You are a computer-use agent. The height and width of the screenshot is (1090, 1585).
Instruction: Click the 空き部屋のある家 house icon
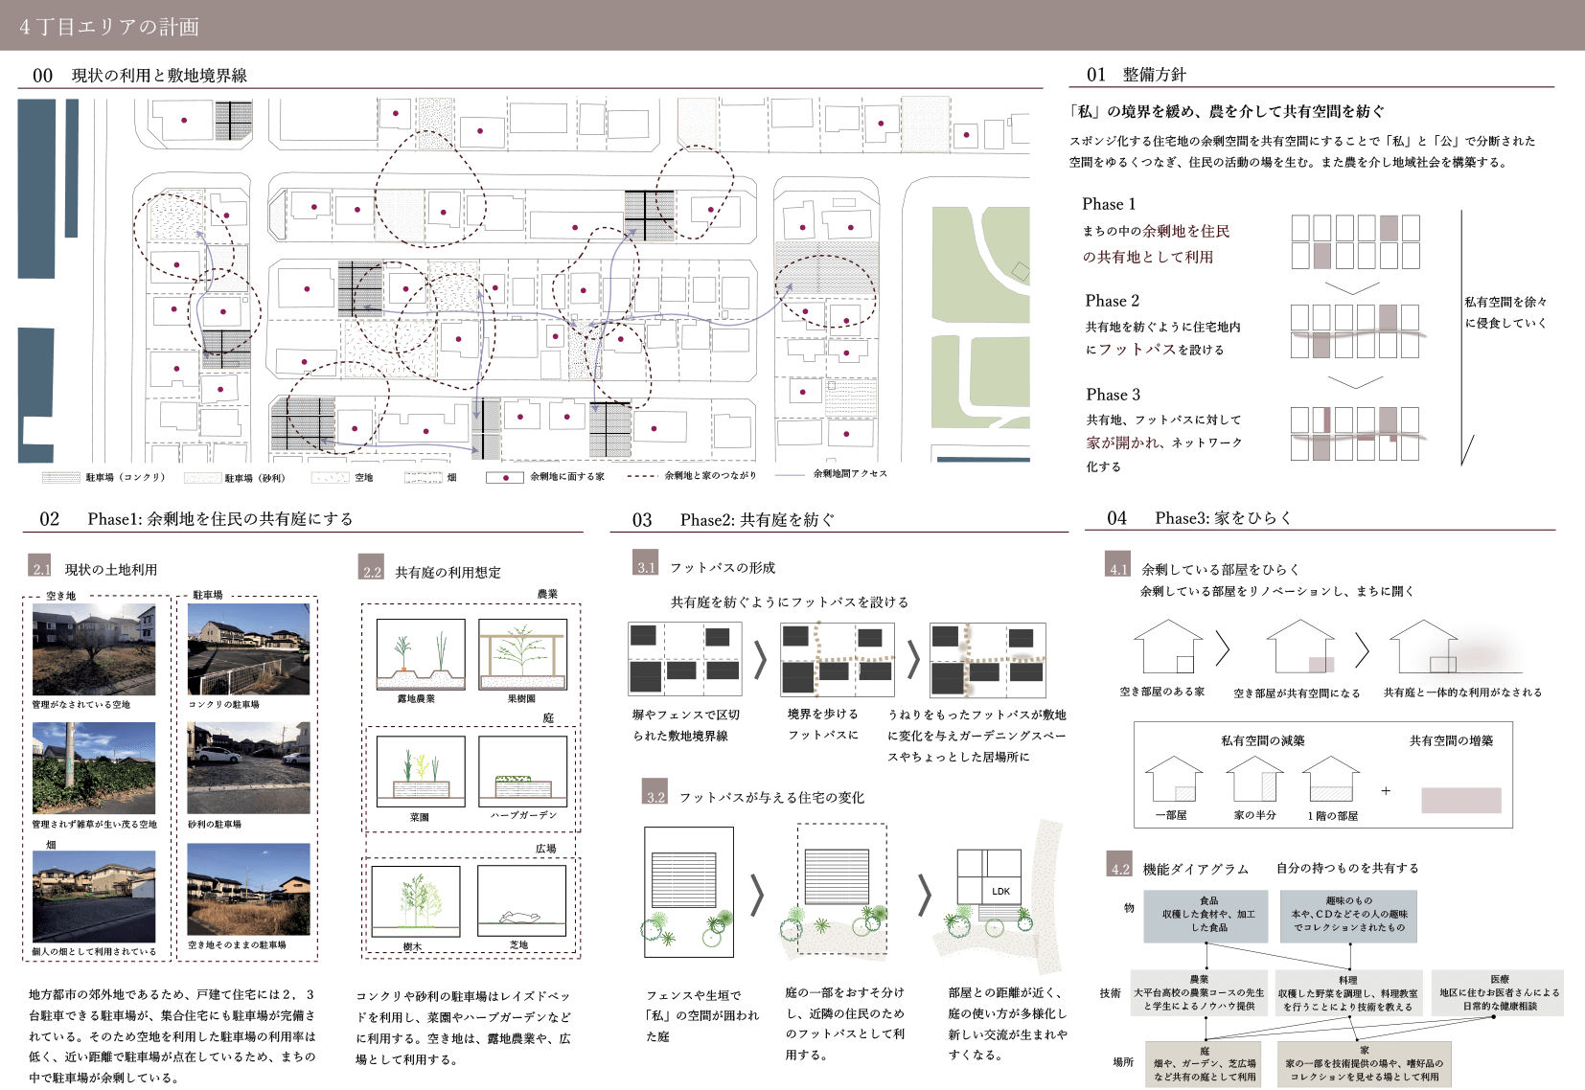[x=1168, y=647]
